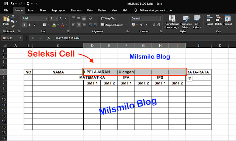Toggle Underline formatting

coord(34,25)
